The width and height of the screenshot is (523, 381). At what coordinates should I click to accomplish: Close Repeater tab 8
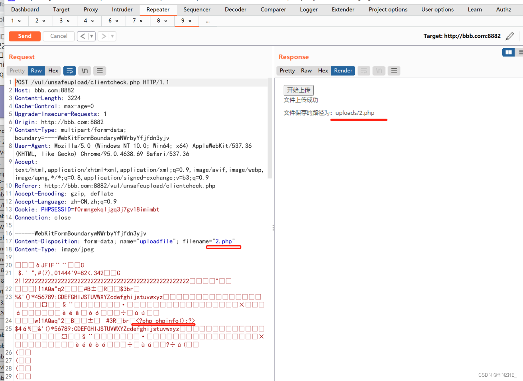point(165,21)
